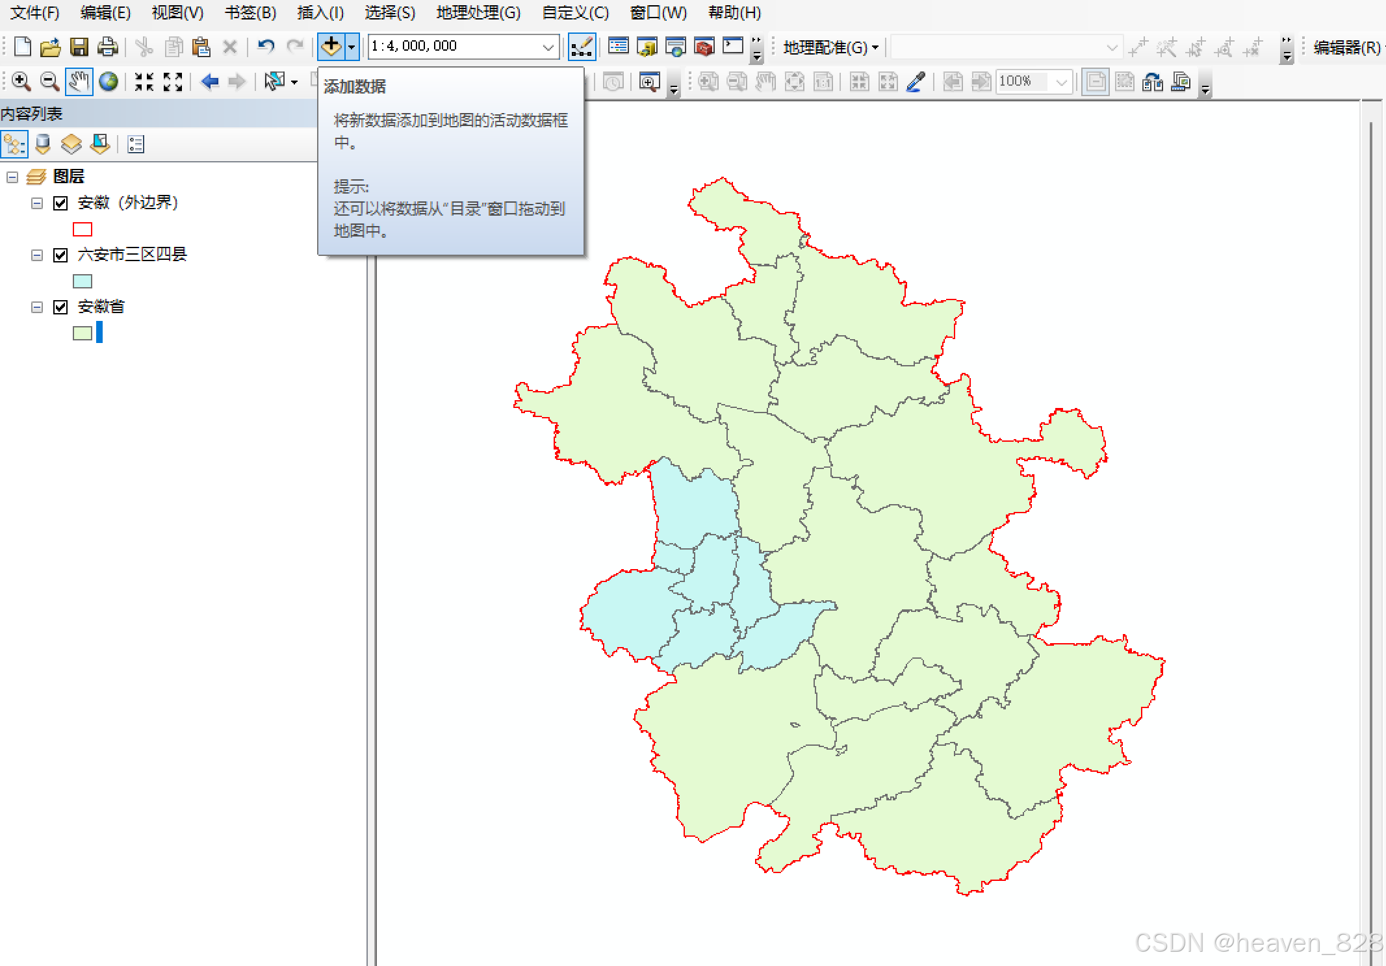Open the map scale dropdown
The width and height of the screenshot is (1386, 966).
point(548,47)
